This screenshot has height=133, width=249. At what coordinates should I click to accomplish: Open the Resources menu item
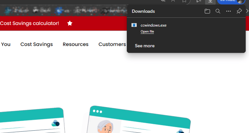[76, 44]
